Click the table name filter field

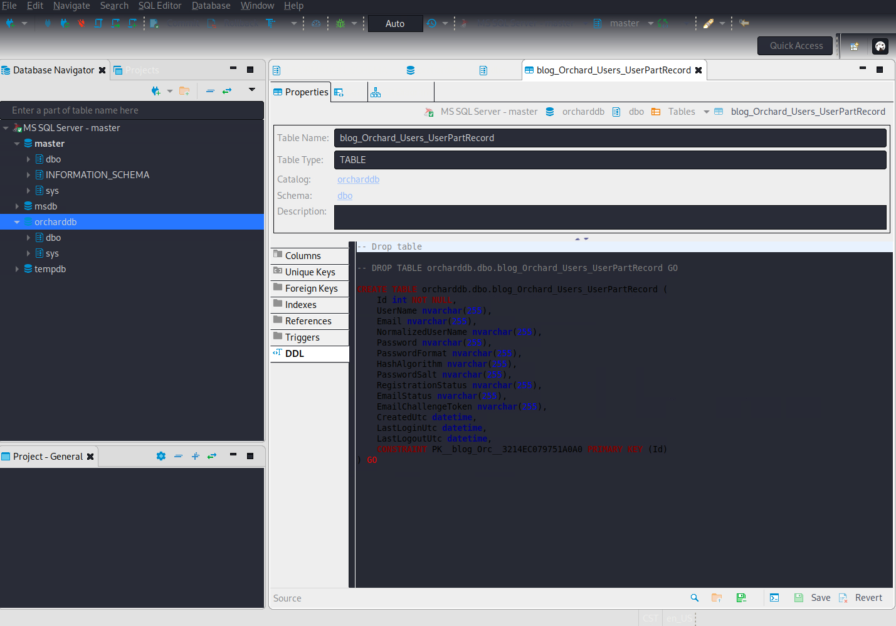click(x=132, y=110)
